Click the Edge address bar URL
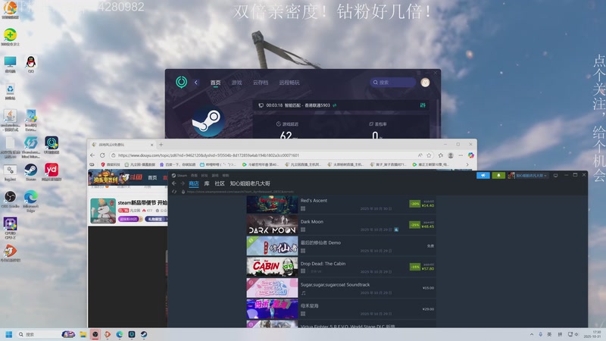This screenshot has width=606, height=341. (208, 155)
